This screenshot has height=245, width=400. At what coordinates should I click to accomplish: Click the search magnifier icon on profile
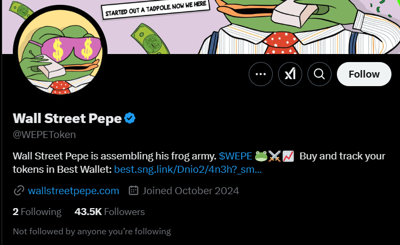(x=319, y=74)
